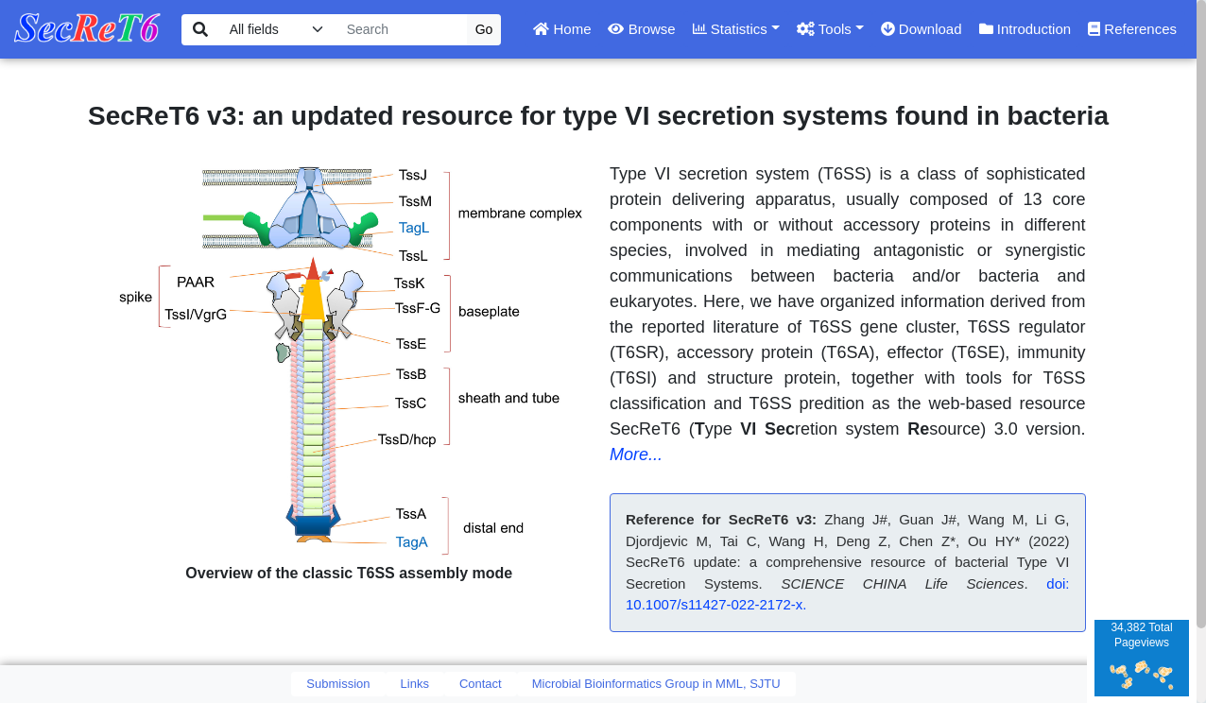Go to the Home page
The width and height of the screenshot is (1206, 703).
(x=561, y=29)
